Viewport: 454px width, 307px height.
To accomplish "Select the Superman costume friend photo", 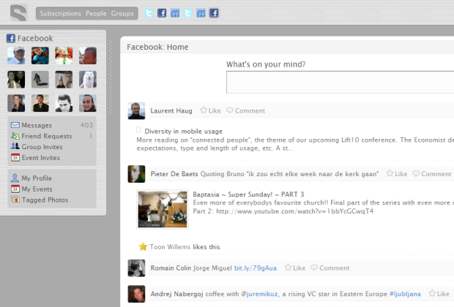I will [40, 56].
